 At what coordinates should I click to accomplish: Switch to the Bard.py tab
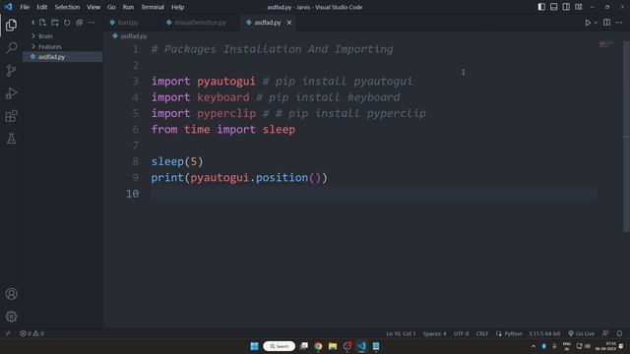(128, 23)
